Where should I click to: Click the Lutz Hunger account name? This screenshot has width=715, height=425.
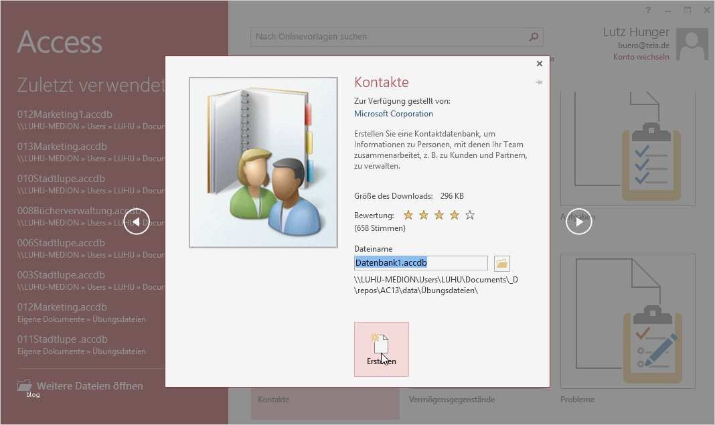(x=636, y=32)
